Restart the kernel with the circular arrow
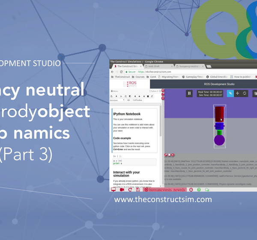 click(152, 96)
